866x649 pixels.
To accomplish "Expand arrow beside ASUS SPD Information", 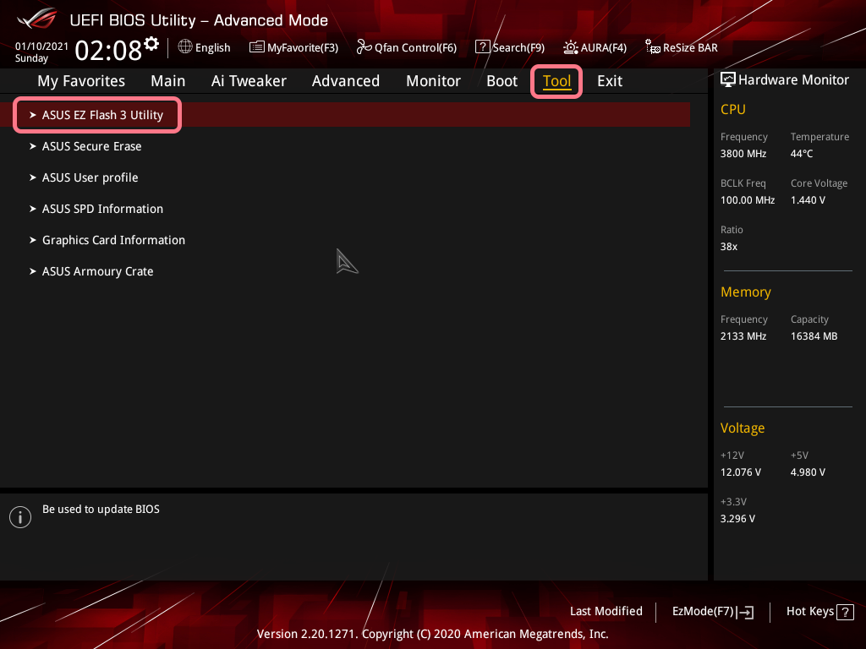I will tap(33, 209).
